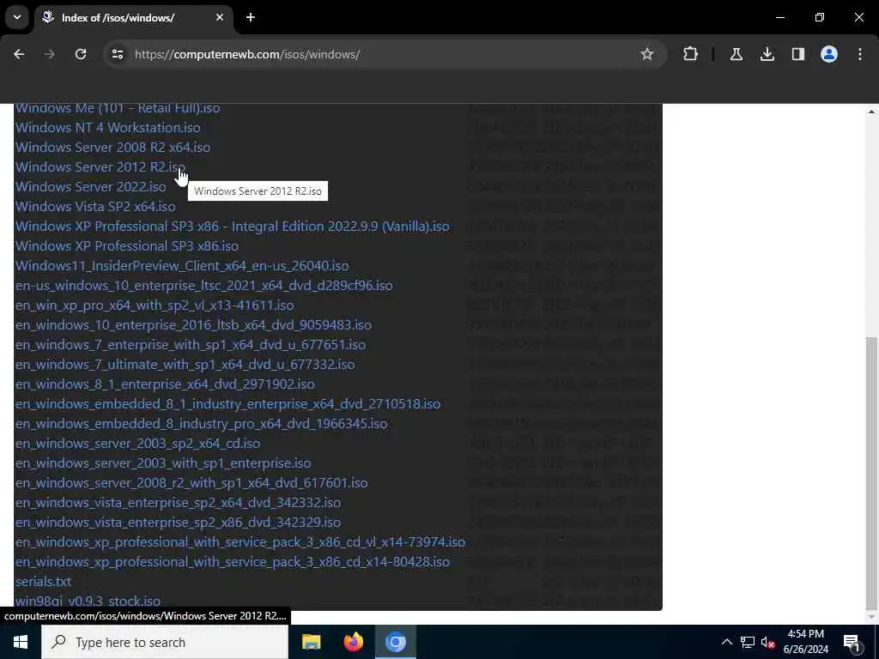The width and height of the screenshot is (879, 659).
Task: Click en_win_xp_pro_x64_with_sp2_vl_x13-41611.iso
Action: pos(155,305)
